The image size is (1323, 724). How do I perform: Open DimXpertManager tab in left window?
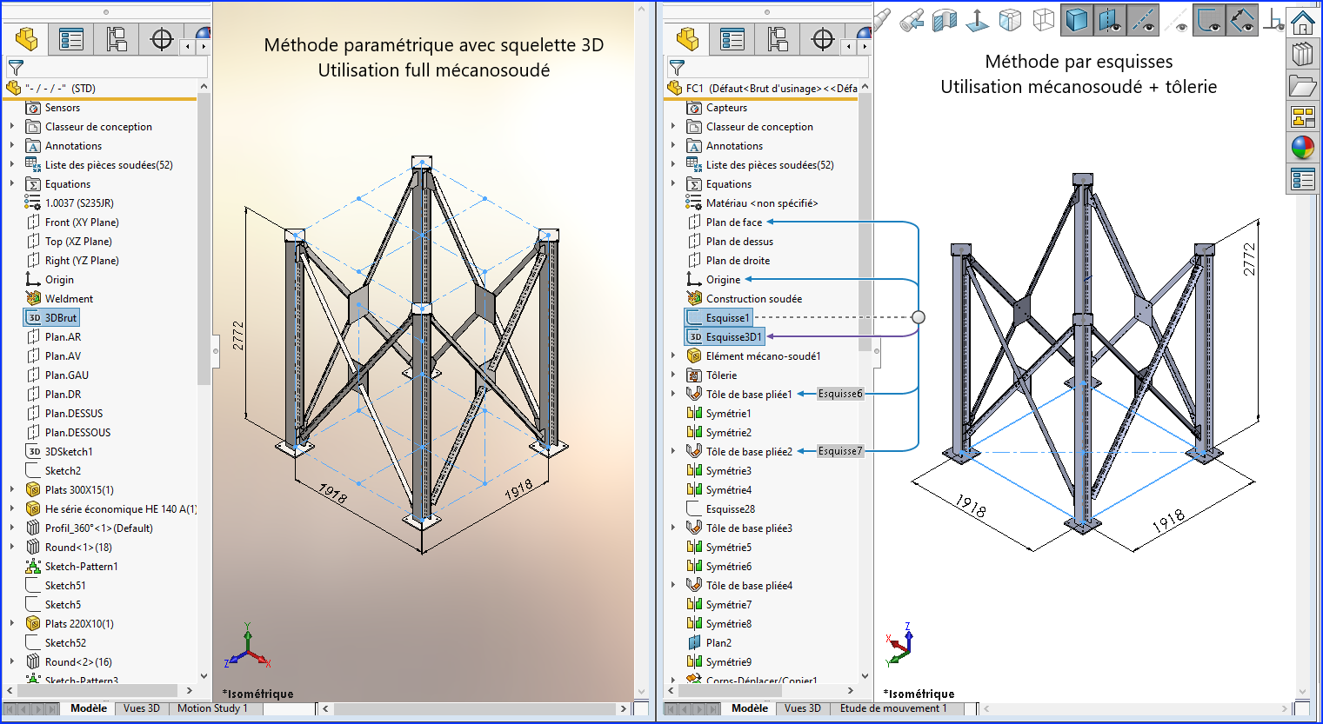[162, 39]
